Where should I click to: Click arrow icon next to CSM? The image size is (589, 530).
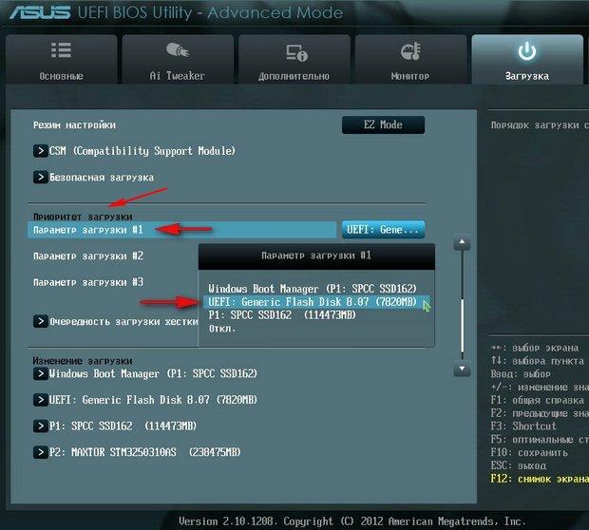pos(40,151)
